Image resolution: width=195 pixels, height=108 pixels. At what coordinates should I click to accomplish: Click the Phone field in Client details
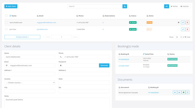pyautogui.click(x=86, y=57)
